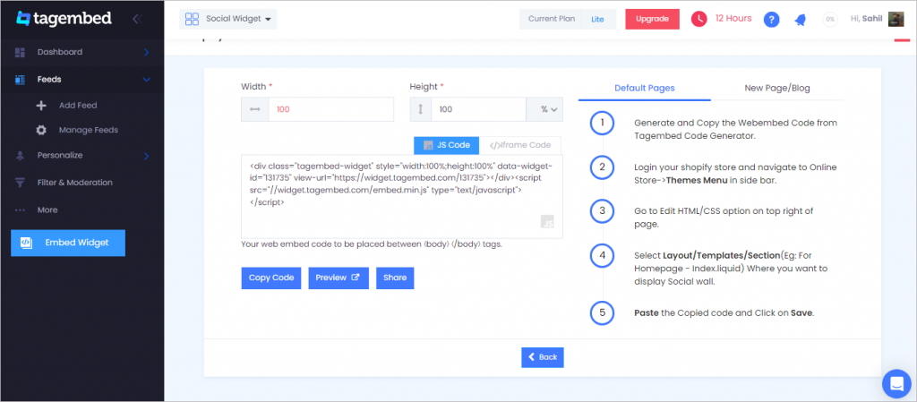Click the height vertical arrows icon

click(421, 109)
